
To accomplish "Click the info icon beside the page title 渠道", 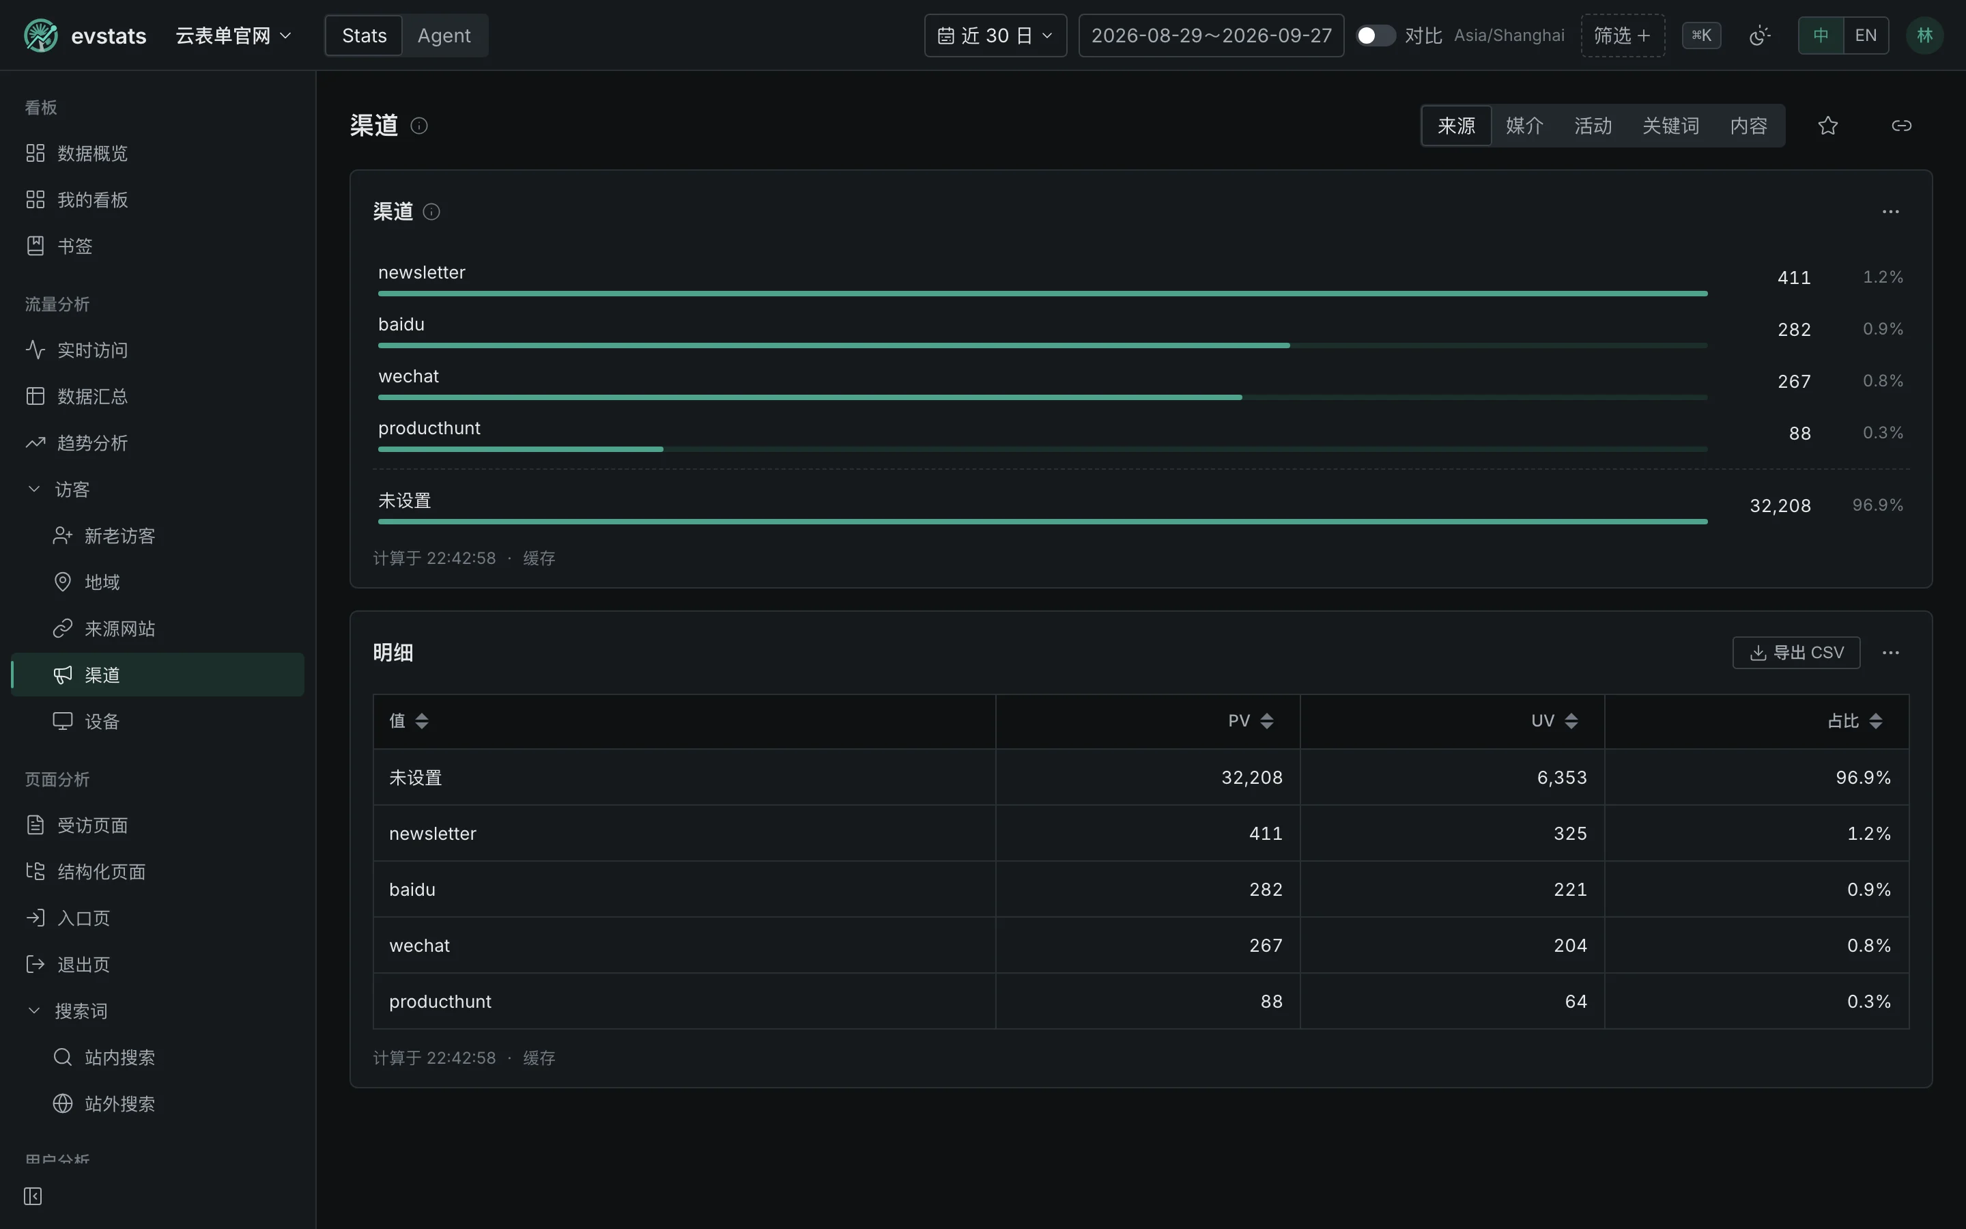I will (x=419, y=125).
